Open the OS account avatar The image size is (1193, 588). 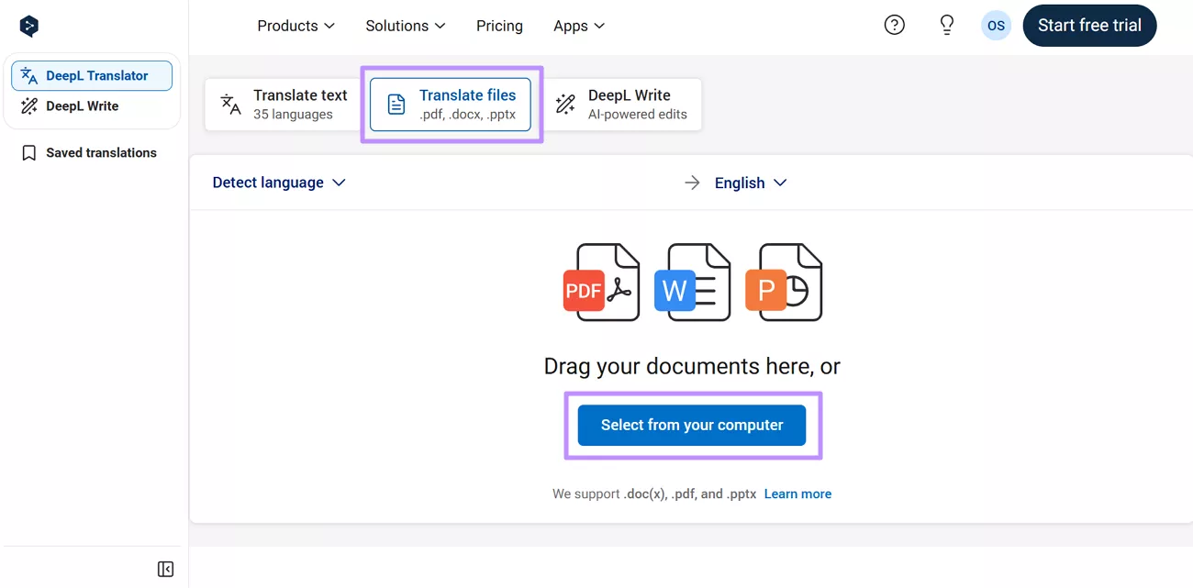point(996,26)
